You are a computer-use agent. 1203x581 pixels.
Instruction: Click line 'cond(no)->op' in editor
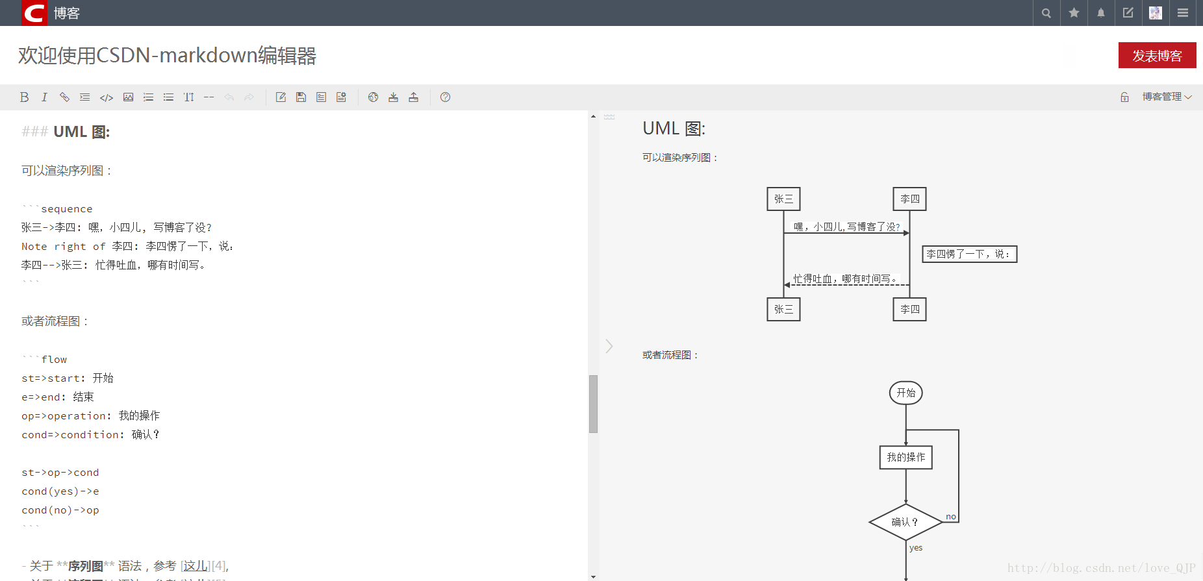pyautogui.click(x=60, y=510)
